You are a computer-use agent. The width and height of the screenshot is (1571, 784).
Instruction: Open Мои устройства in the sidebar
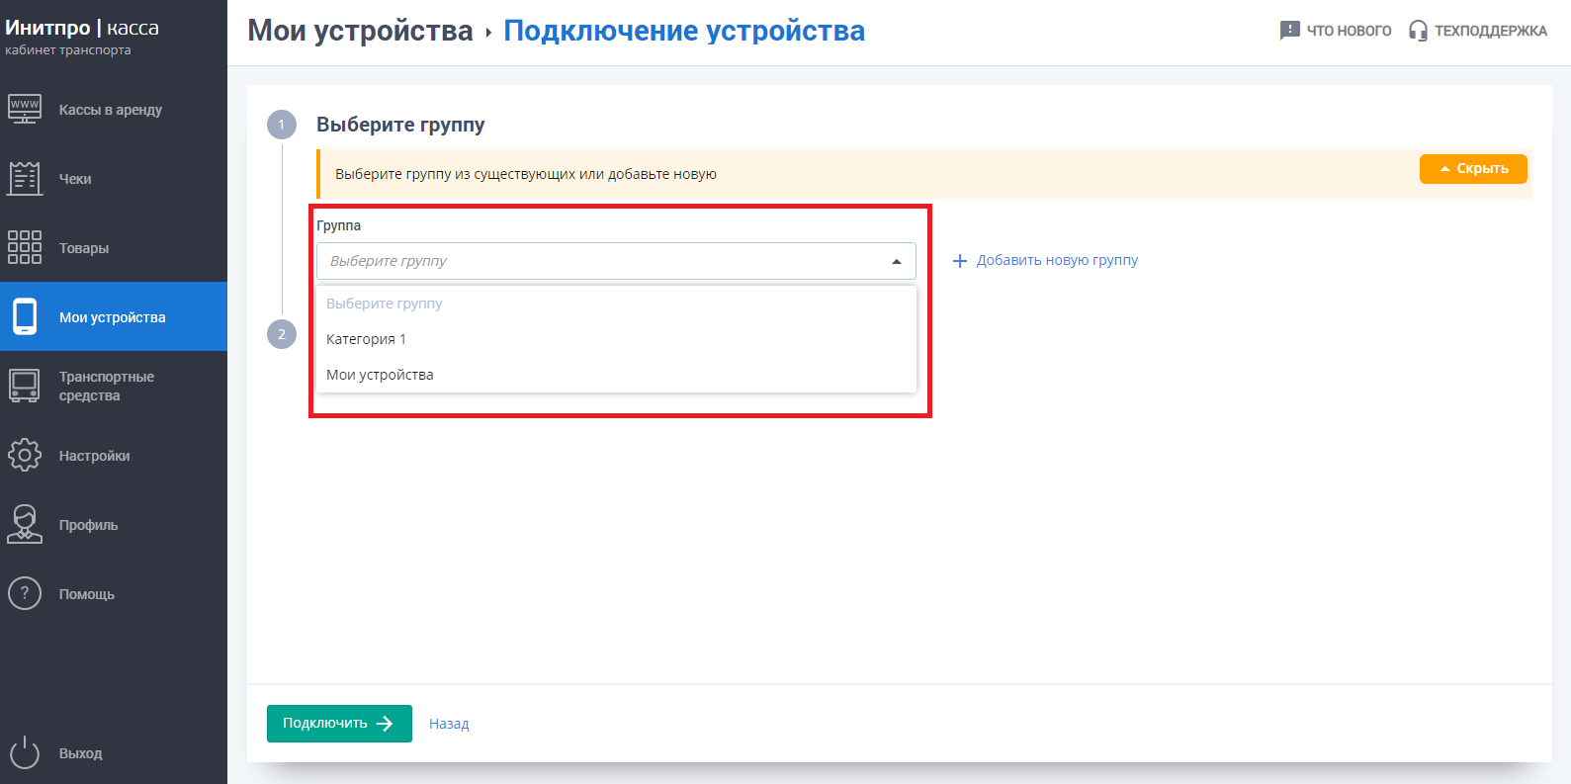click(113, 317)
